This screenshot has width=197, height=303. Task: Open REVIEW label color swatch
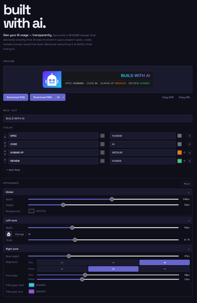point(102,161)
